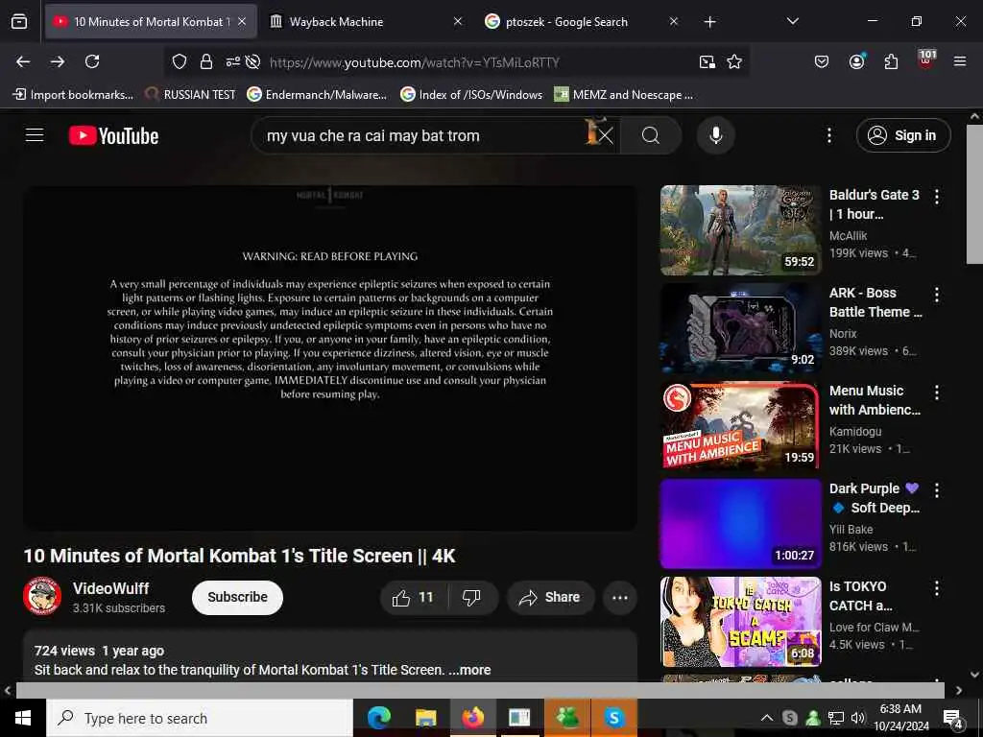Viewport: 983px width, 737px height.
Task: Click the video player warning screen
Action: 330,358
